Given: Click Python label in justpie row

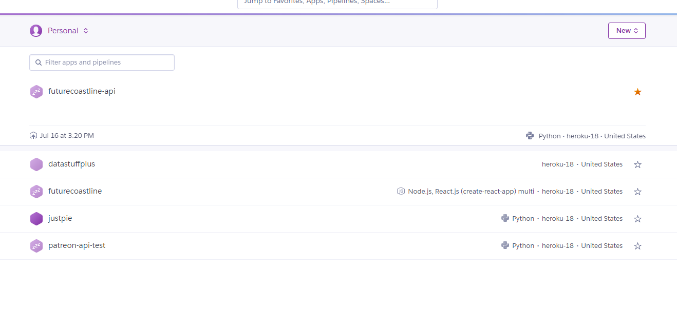Looking at the screenshot, I should pos(523,219).
